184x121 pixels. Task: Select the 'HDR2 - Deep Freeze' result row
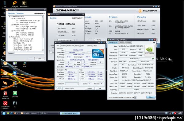point(26,29)
